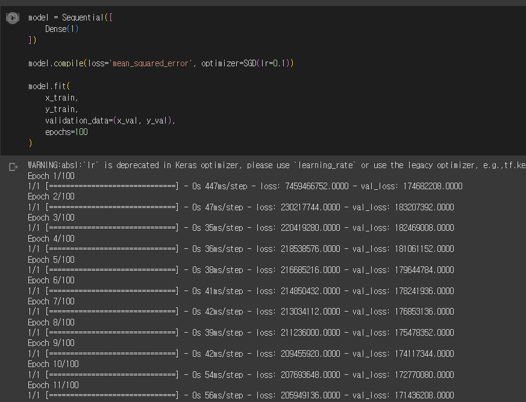The width and height of the screenshot is (526, 402).
Task: Click the loss value 211236000.0000
Action: point(310,333)
